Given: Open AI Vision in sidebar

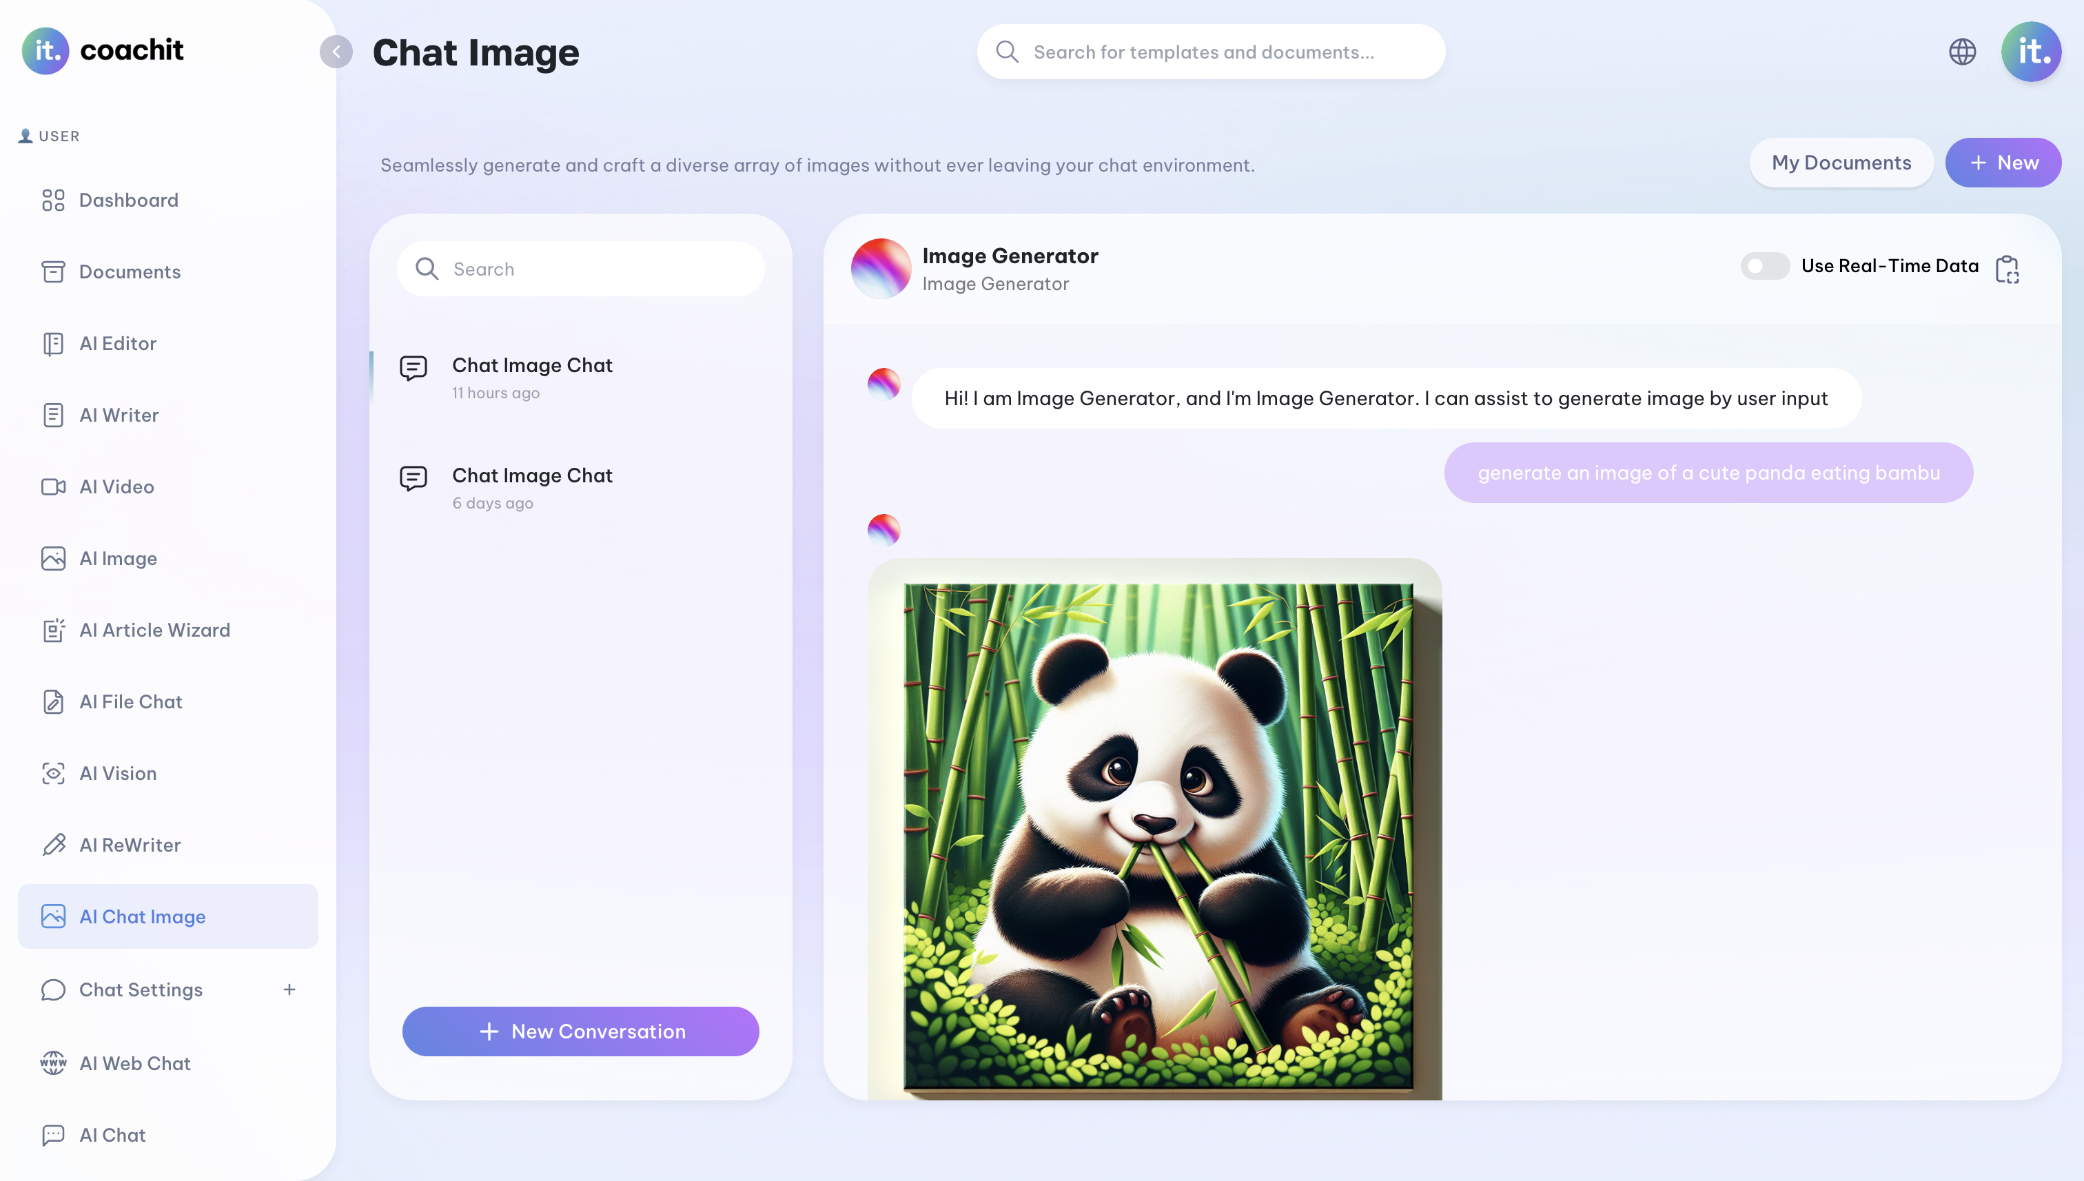Looking at the screenshot, I should click(118, 773).
